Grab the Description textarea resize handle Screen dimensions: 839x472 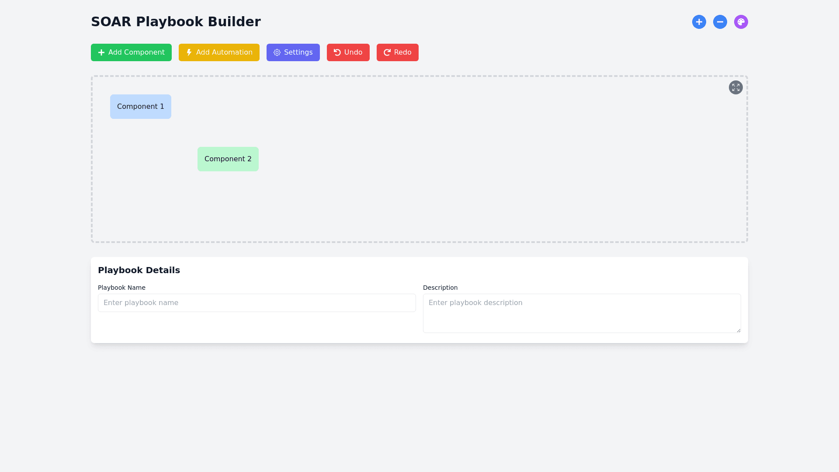tap(738, 330)
